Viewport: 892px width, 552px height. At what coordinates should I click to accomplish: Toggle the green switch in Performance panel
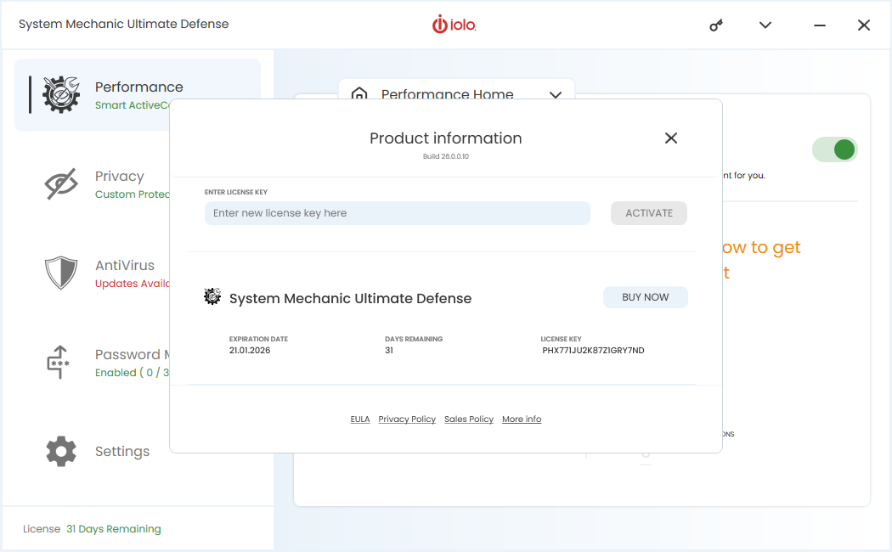point(834,150)
